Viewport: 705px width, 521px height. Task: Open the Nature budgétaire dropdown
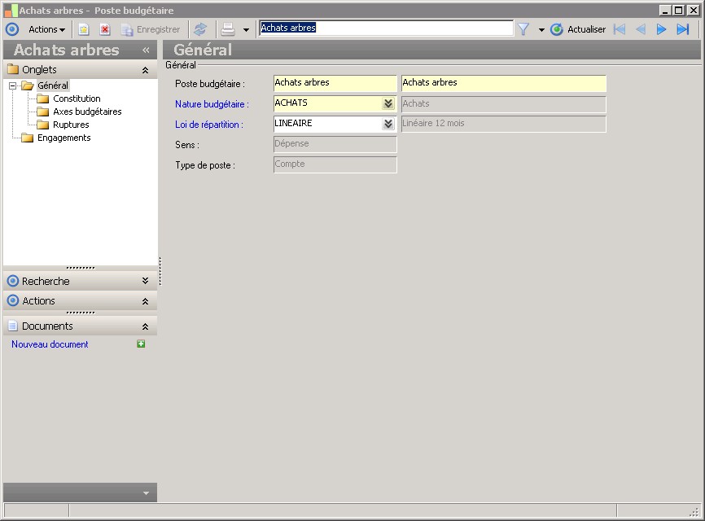(388, 104)
